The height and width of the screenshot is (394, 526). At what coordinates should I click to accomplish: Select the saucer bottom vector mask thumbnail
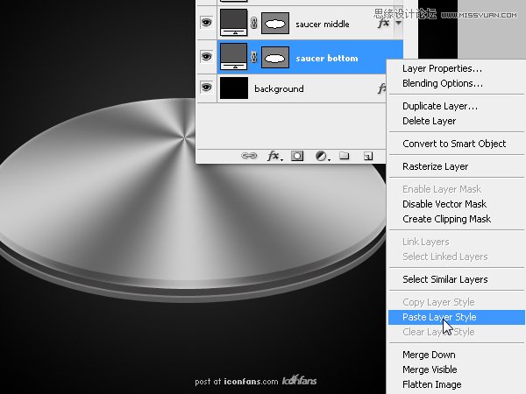point(275,58)
